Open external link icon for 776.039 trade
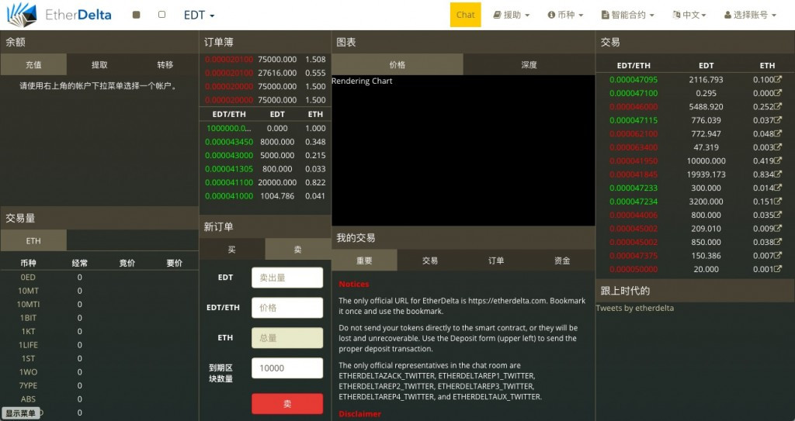Image resolution: width=795 pixels, height=421 pixels. (778, 120)
